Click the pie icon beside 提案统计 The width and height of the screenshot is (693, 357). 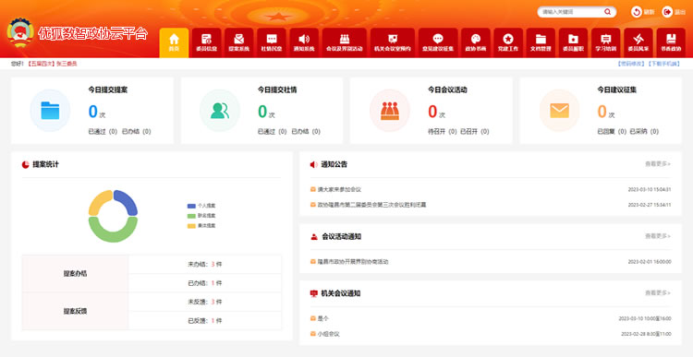point(26,164)
